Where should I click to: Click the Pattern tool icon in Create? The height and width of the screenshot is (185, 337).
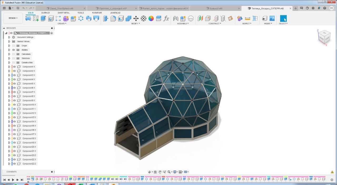[81, 18]
